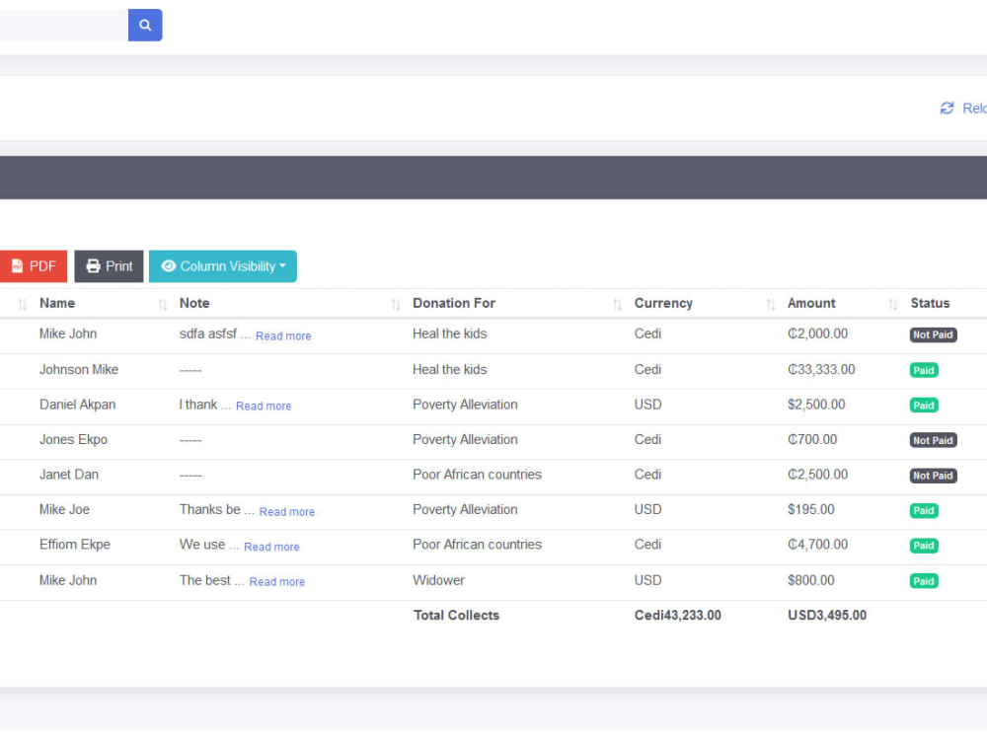Click Paid badge in Johnson Mike row

924,370
